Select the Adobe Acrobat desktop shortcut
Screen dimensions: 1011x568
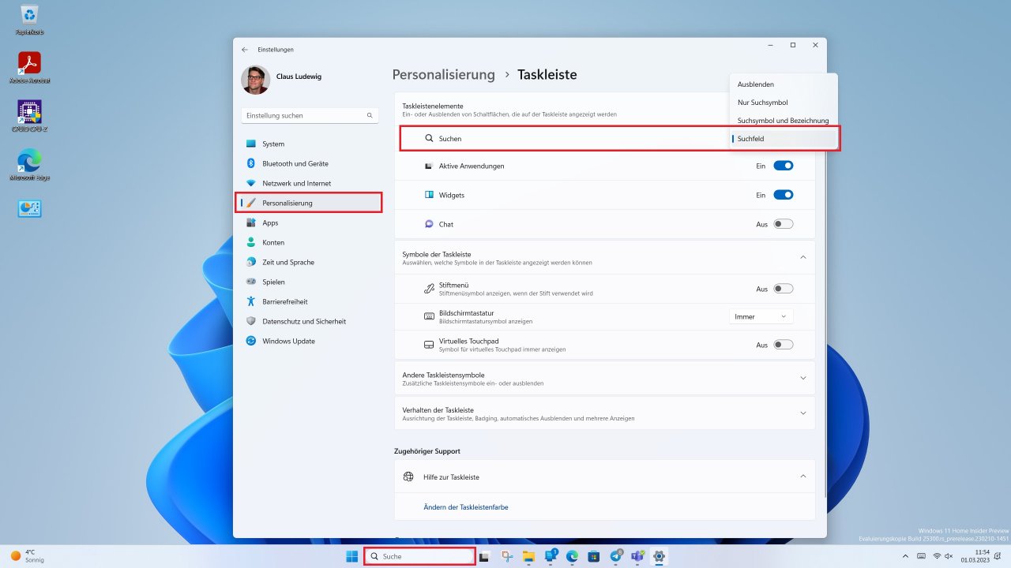click(29, 68)
